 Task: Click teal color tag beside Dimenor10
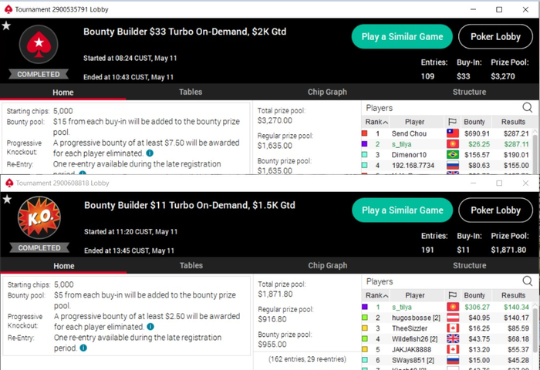pos(364,154)
